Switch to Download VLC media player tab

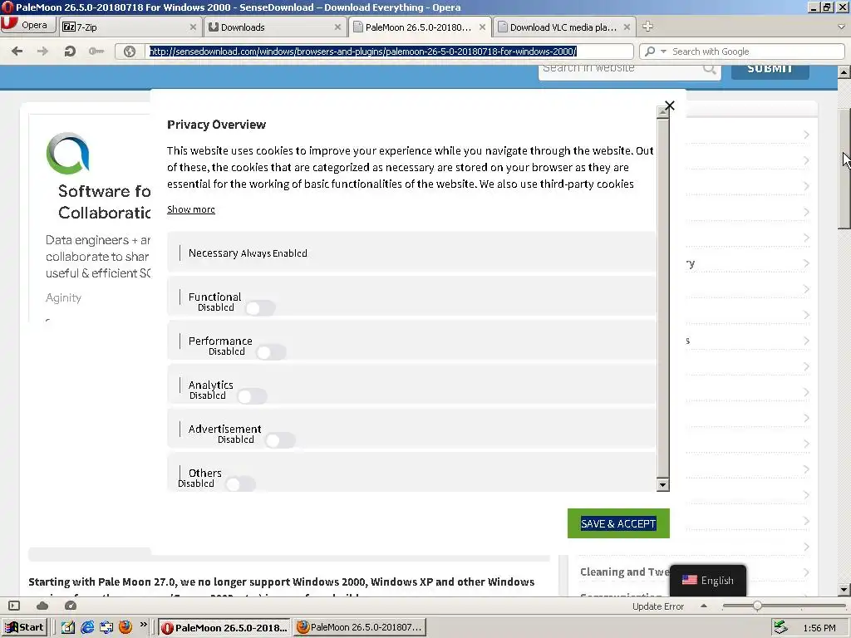pyautogui.click(x=564, y=27)
